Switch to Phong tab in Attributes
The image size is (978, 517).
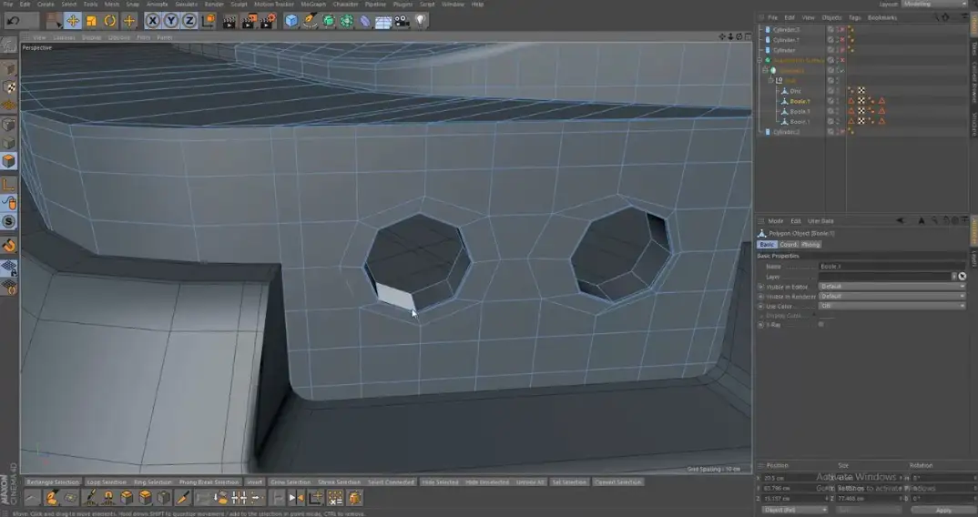coord(810,245)
